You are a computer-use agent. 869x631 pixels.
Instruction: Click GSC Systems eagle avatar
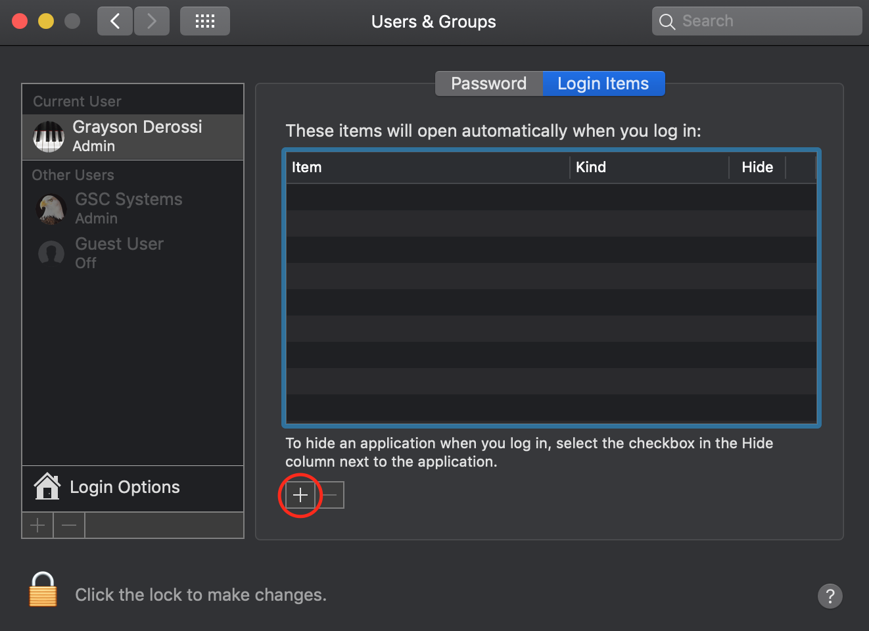pyautogui.click(x=52, y=209)
